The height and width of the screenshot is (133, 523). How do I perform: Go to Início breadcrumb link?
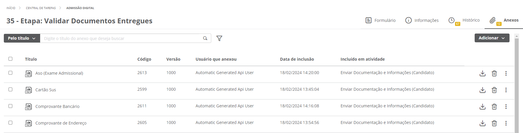point(11,8)
